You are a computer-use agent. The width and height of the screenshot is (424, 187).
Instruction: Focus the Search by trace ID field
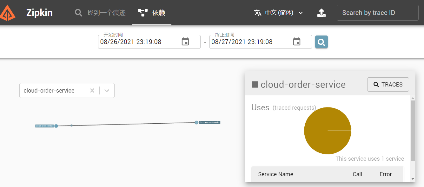click(377, 13)
